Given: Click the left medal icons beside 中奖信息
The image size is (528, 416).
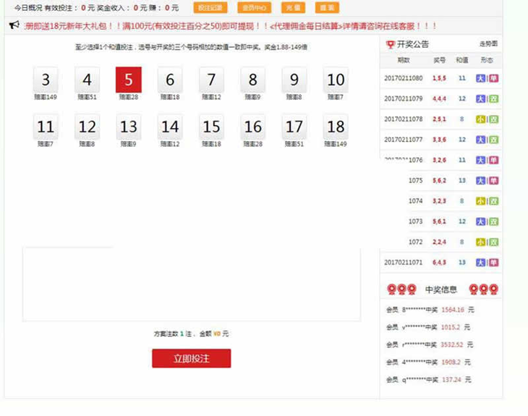Looking at the screenshot, I should point(401,289).
